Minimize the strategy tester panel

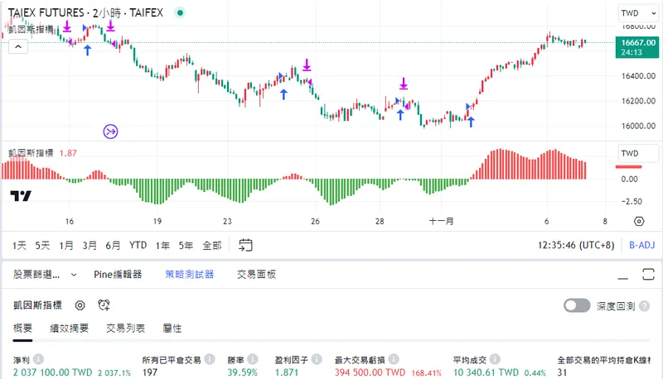(620, 274)
